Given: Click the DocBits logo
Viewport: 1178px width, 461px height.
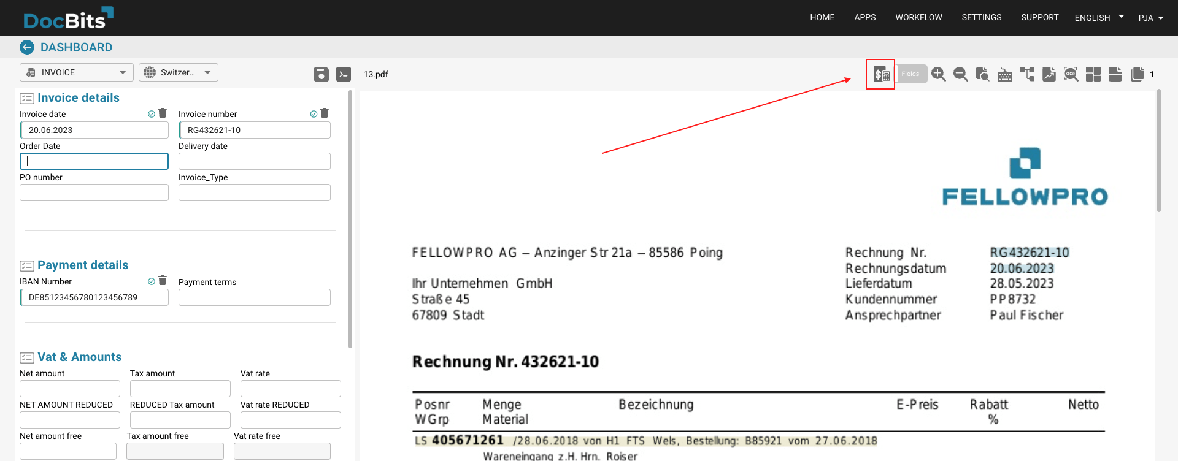Looking at the screenshot, I should tap(68, 18).
